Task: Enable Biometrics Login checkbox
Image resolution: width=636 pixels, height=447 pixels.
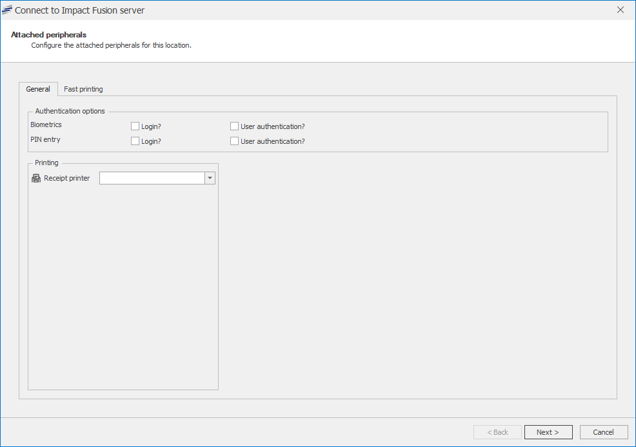Action: coord(135,126)
